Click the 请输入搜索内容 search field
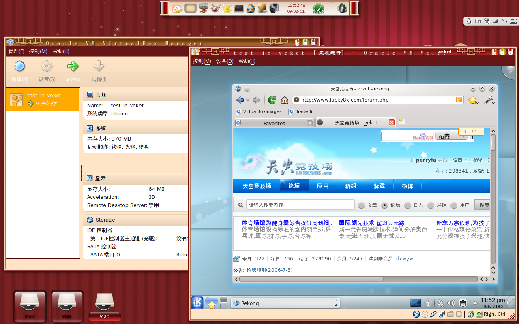 [300, 205]
